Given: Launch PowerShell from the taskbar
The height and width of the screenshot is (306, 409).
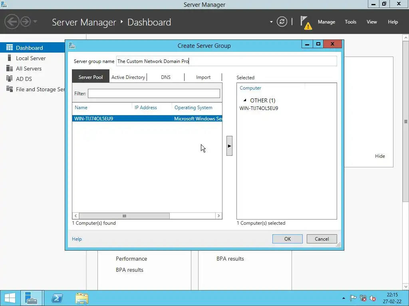Looking at the screenshot, I should pyautogui.click(x=57, y=298).
